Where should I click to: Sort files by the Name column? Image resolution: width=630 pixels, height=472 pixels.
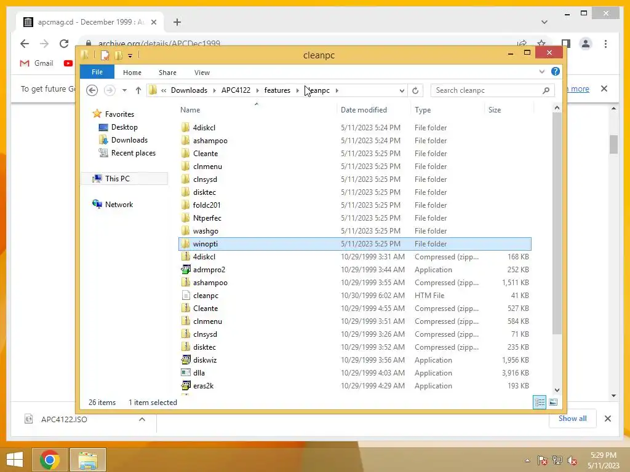point(190,110)
